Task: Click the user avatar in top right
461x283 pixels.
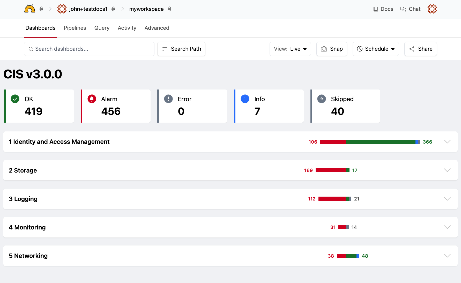Action: coord(432,9)
